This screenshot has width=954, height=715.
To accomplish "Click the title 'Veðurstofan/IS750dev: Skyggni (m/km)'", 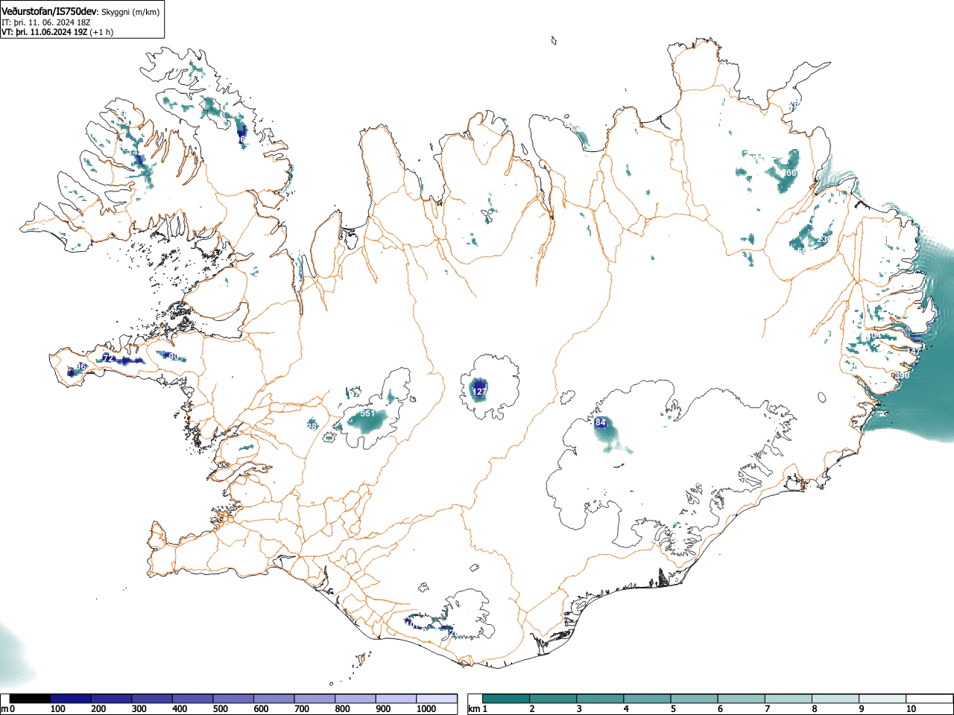I will click(80, 11).
